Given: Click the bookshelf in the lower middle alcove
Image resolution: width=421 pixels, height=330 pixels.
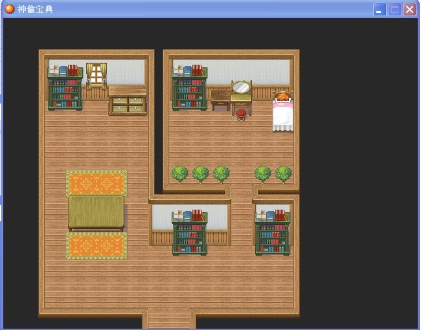Looking at the screenshot, I should (x=190, y=232).
